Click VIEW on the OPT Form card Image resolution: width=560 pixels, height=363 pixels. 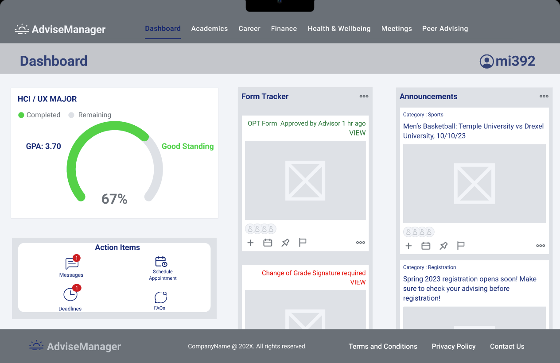[x=358, y=133]
